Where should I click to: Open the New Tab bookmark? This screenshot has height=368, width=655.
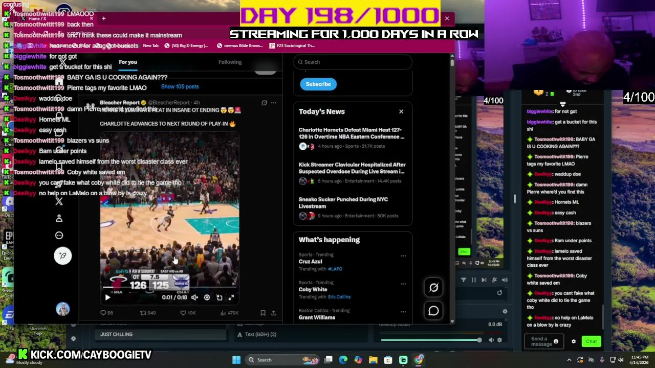(150, 45)
